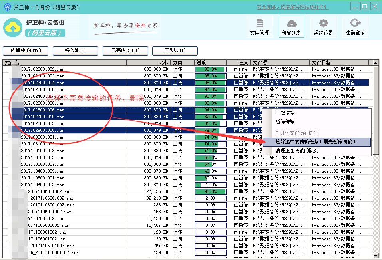Image resolution: width=382 pixels, height=260 pixels.
Task: Switch to 传输中 (4377) tab
Action: click(26, 51)
